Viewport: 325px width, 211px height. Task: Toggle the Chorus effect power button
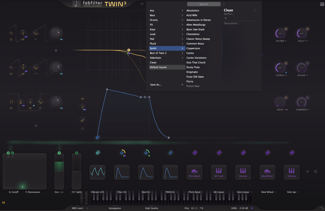pyautogui.click(x=286, y=63)
